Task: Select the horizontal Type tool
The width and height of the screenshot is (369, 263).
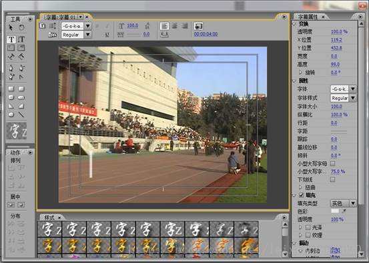Action: tap(11, 39)
